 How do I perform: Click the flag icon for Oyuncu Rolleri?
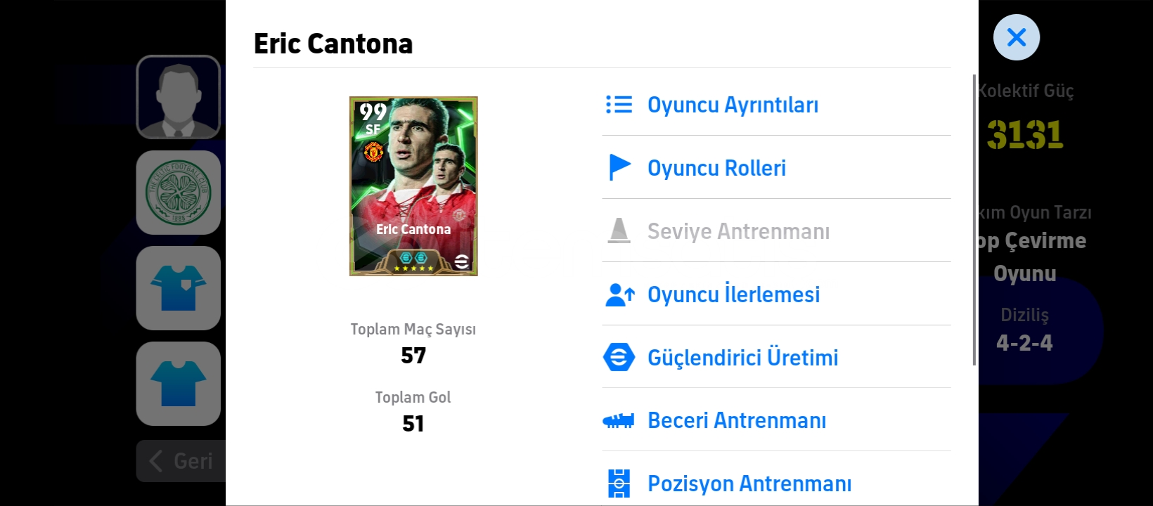619,167
